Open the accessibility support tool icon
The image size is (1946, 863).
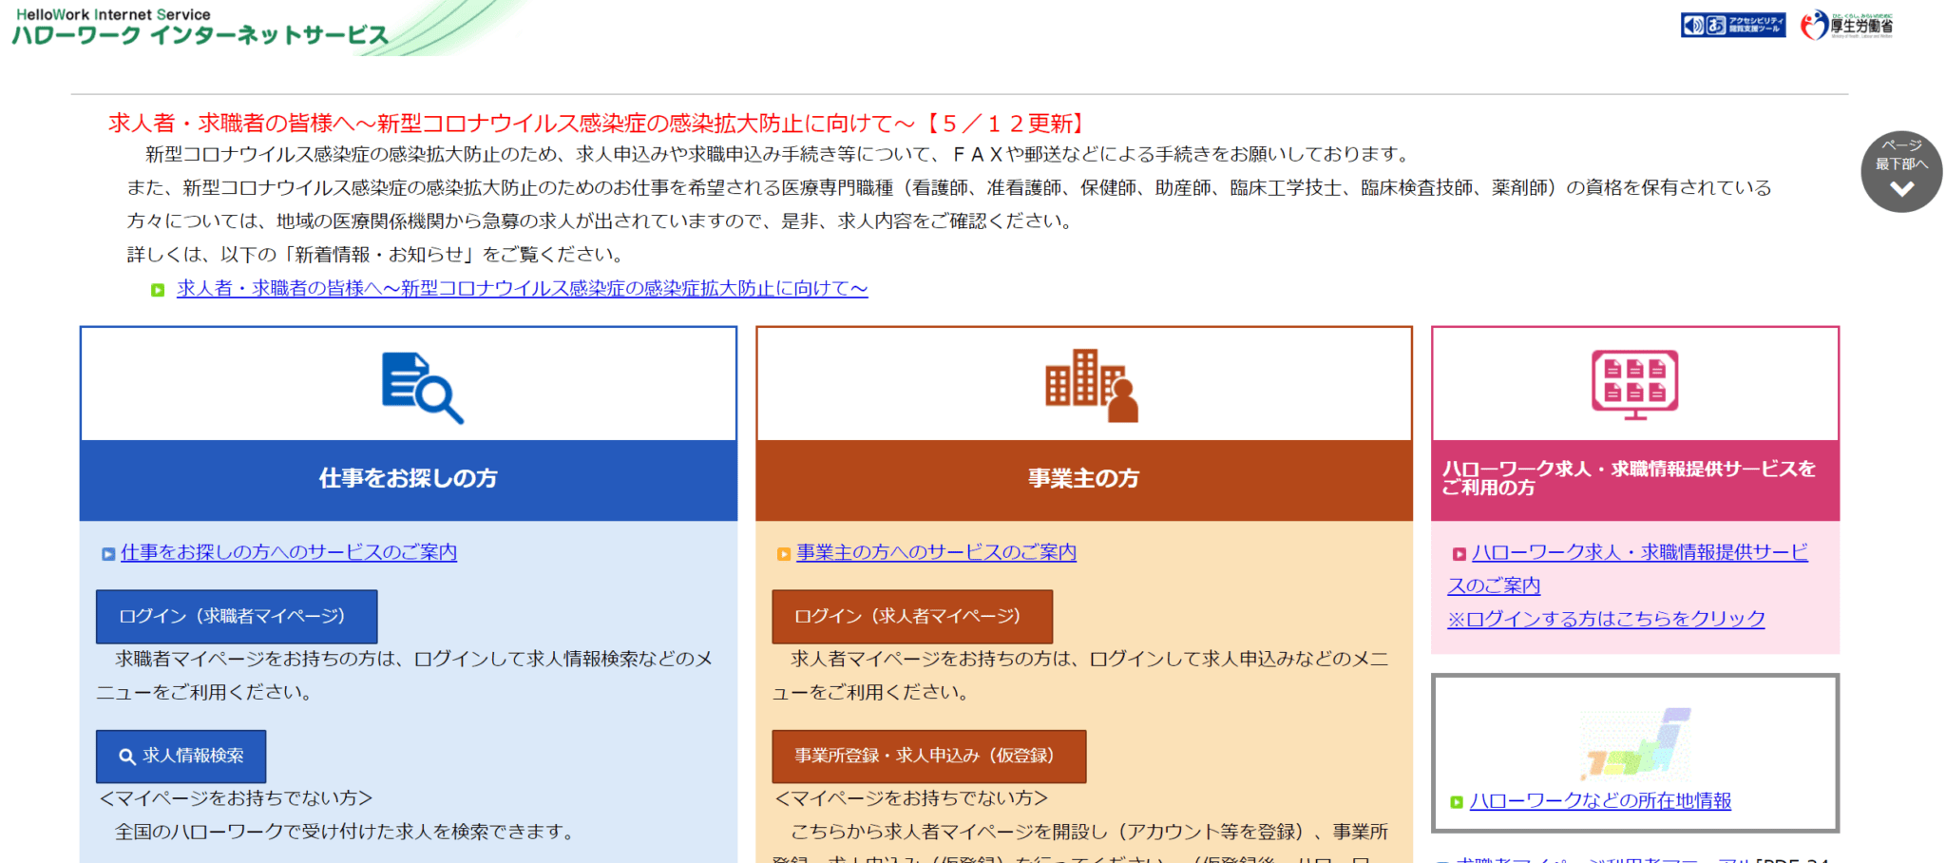tap(1732, 26)
